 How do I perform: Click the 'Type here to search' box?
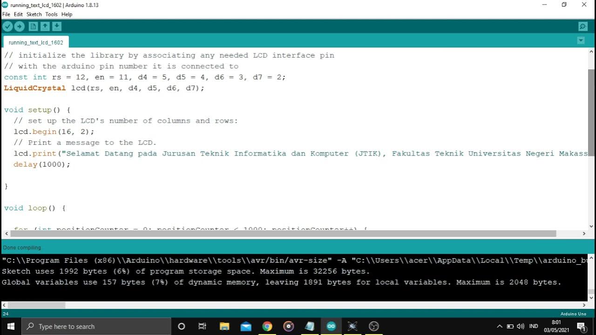coord(96,327)
